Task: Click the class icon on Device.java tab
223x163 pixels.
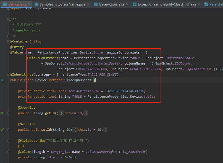Action: click(5, 4)
